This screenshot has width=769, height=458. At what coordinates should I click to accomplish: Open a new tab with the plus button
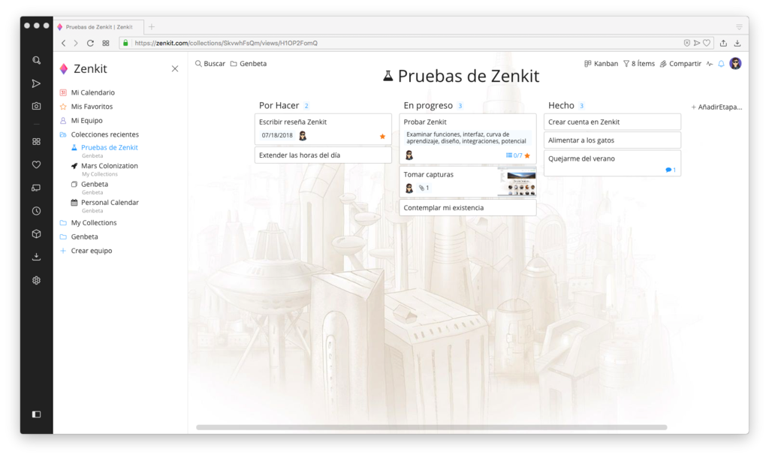(x=152, y=27)
